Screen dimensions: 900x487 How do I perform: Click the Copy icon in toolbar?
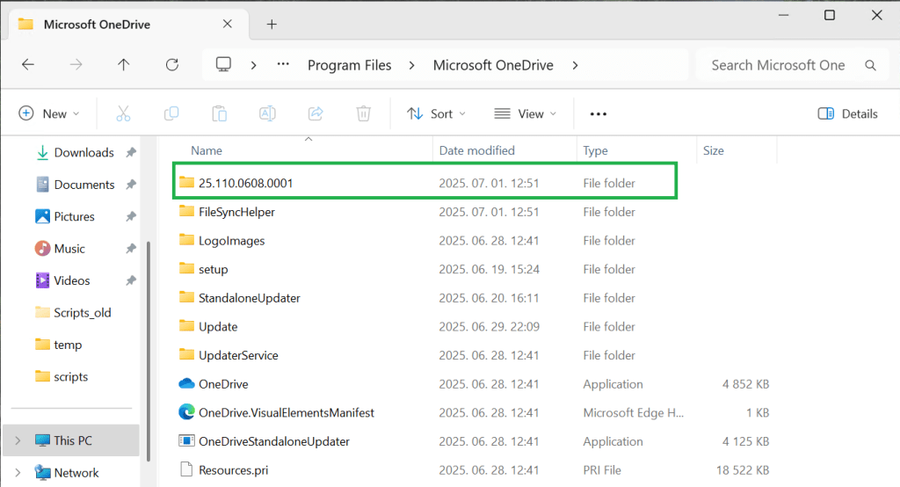[x=171, y=113]
